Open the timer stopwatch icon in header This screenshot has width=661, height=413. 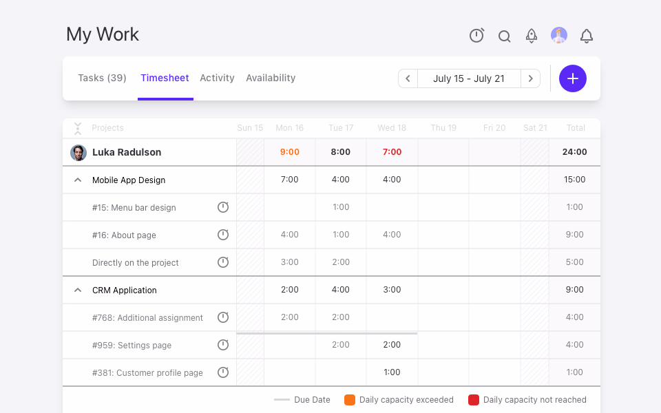point(476,35)
